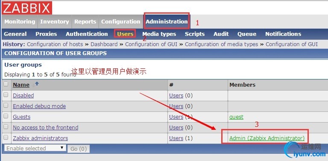Check the Enabled debug mode checkbox
The width and height of the screenshot is (328, 161).
[6, 105]
